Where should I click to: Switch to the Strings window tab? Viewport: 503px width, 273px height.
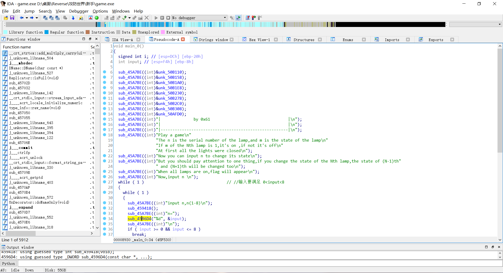pyautogui.click(x=213, y=40)
